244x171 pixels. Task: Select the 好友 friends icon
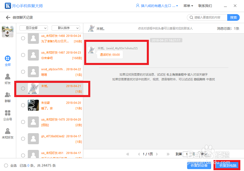tap(8, 76)
